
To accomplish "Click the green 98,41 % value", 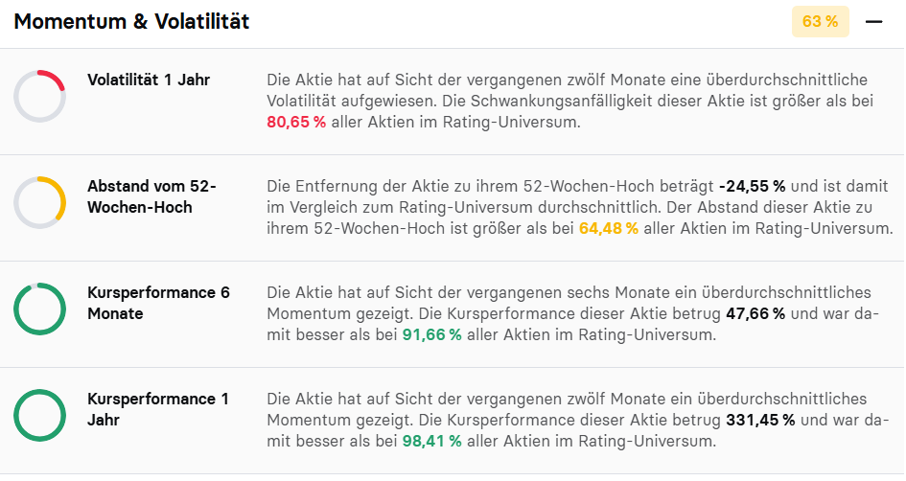I will pos(431,442).
